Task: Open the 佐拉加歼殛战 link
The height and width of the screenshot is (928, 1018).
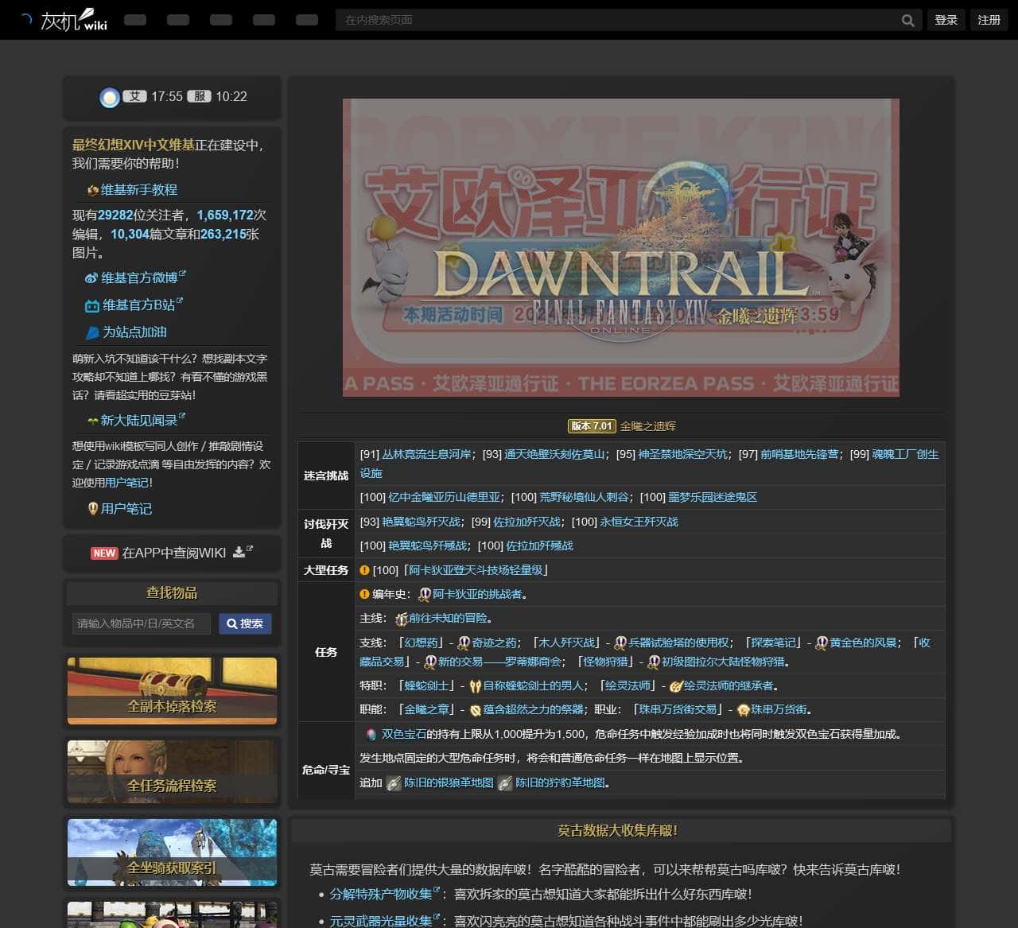Action: coord(539,546)
